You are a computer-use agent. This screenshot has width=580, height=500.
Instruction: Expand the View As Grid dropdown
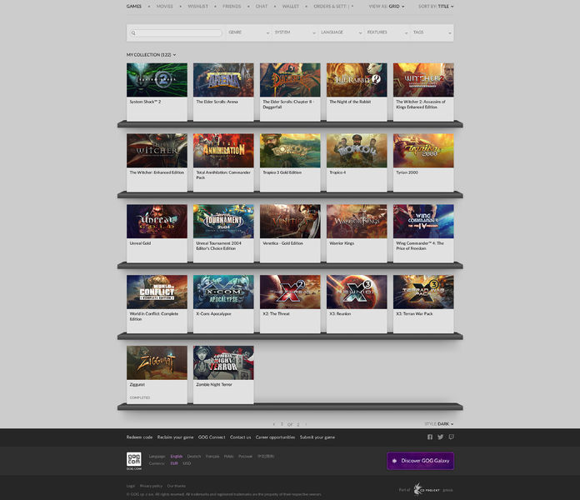(x=387, y=7)
